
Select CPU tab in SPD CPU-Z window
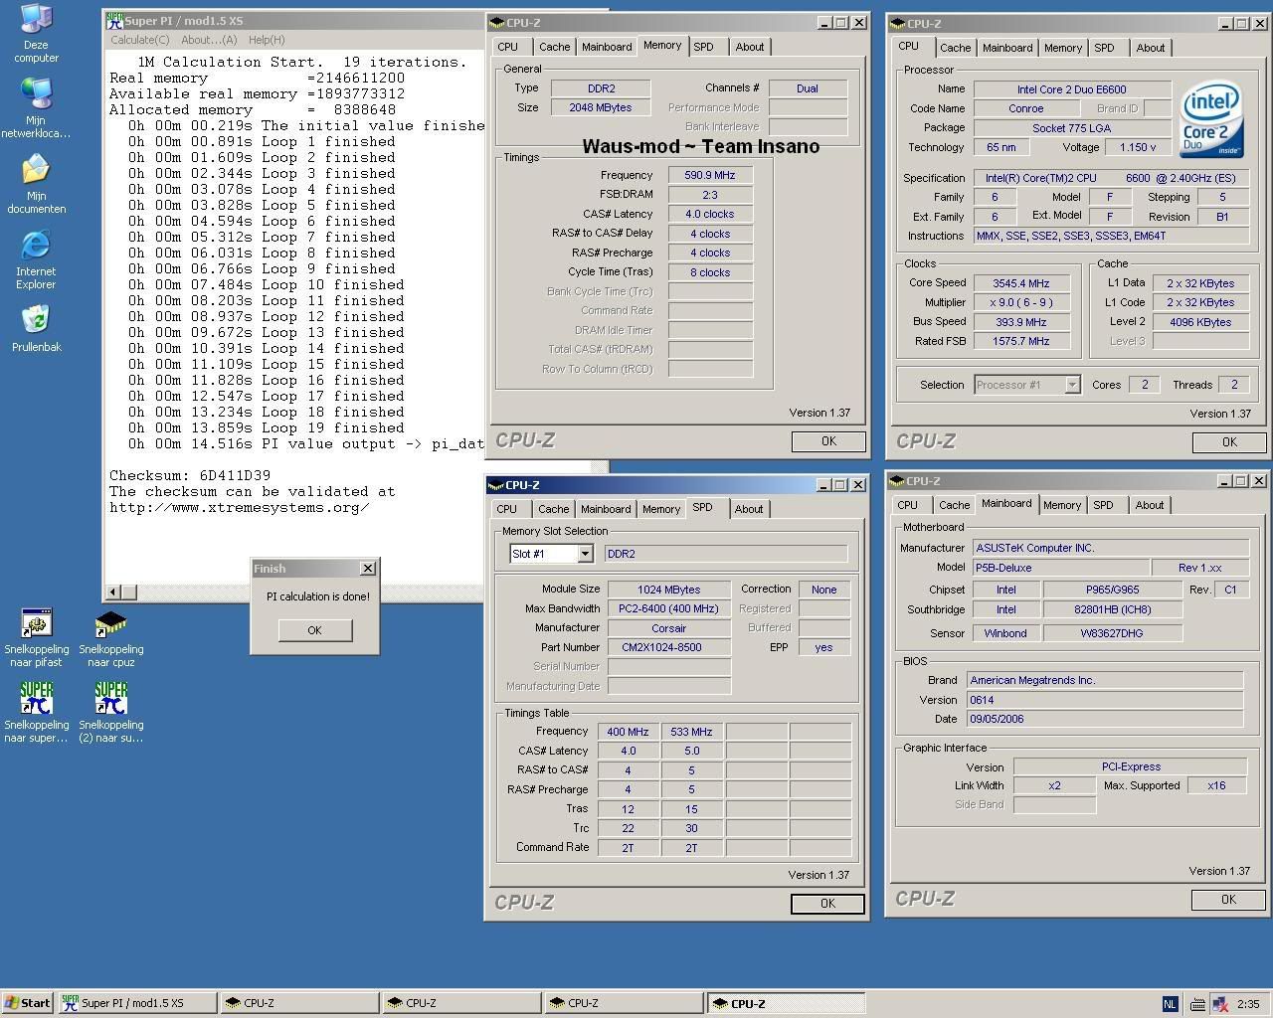[507, 509]
